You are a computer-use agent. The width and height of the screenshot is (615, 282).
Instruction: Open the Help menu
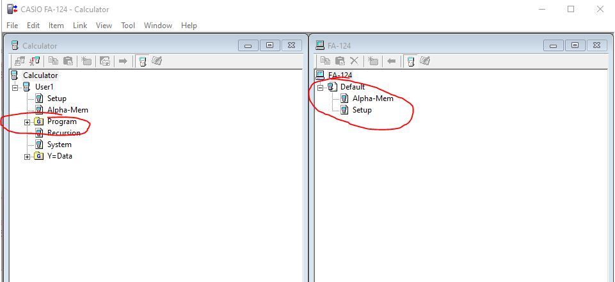tap(189, 26)
